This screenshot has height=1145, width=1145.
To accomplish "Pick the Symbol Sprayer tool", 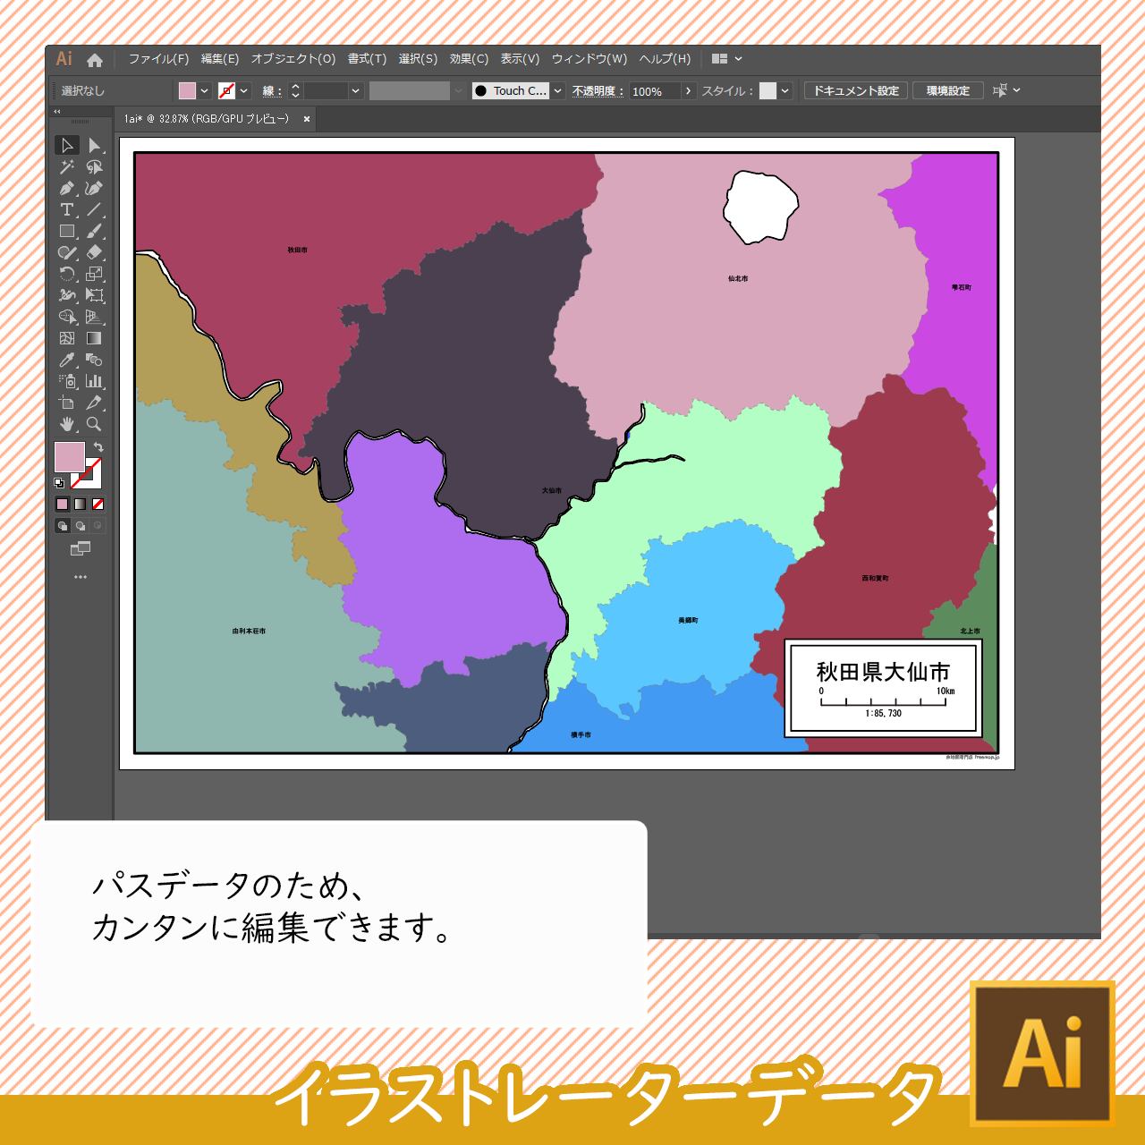I will 67,381.
